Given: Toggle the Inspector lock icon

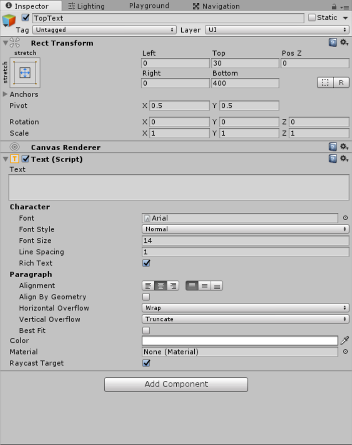Looking at the screenshot, I should click(x=334, y=6).
